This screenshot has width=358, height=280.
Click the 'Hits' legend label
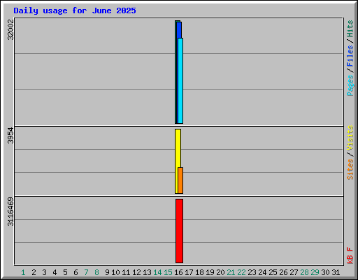pyautogui.click(x=350, y=29)
